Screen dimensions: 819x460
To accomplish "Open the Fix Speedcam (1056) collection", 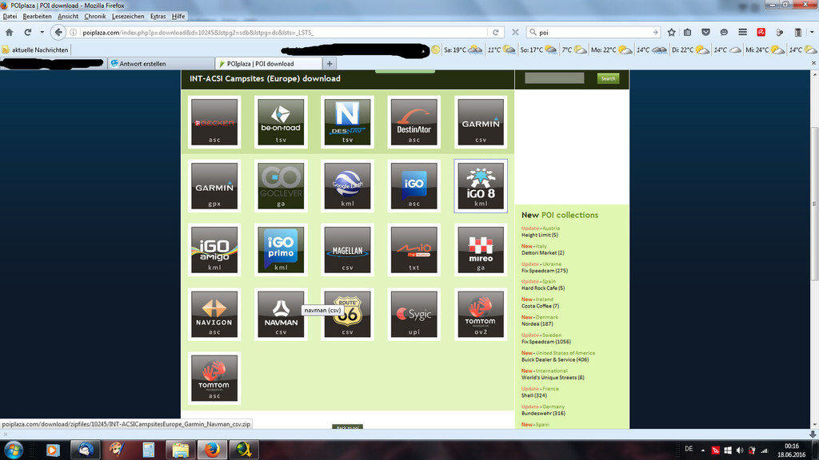I will pyautogui.click(x=545, y=342).
